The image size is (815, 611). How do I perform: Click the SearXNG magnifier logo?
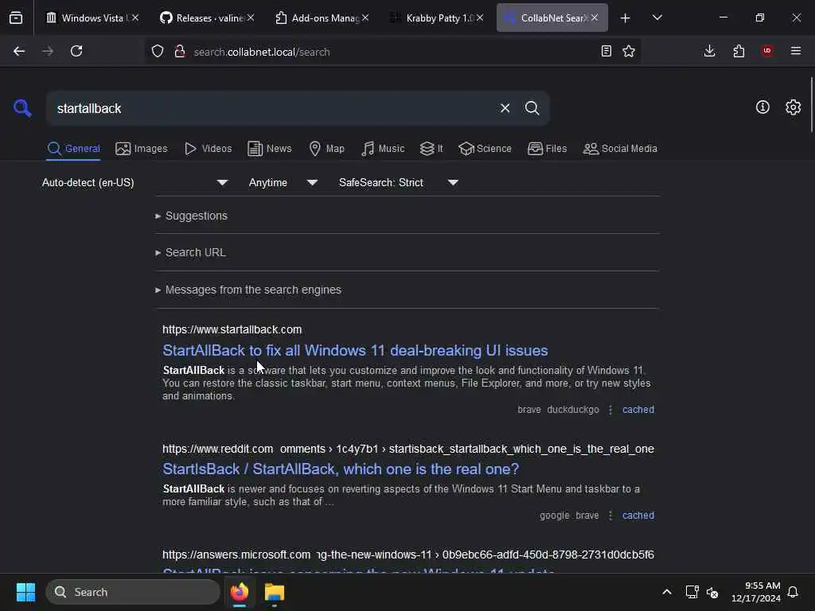coord(21,108)
